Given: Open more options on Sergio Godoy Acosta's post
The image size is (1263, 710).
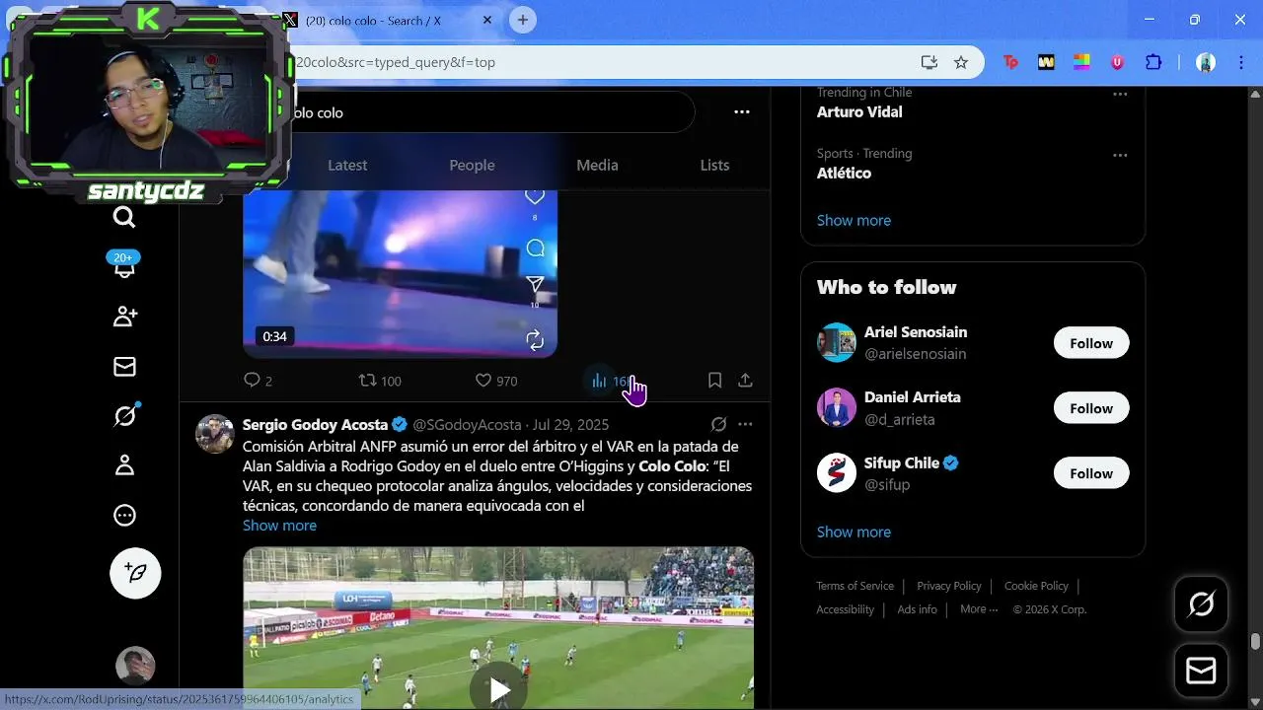Looking at the screenshot, I should pos(745,424).
